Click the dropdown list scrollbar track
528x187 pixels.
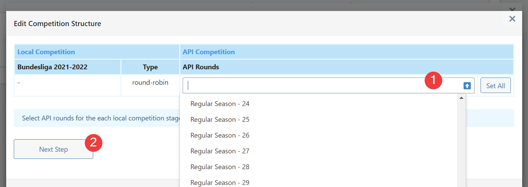pyautogui.click(x=461, y=144)
